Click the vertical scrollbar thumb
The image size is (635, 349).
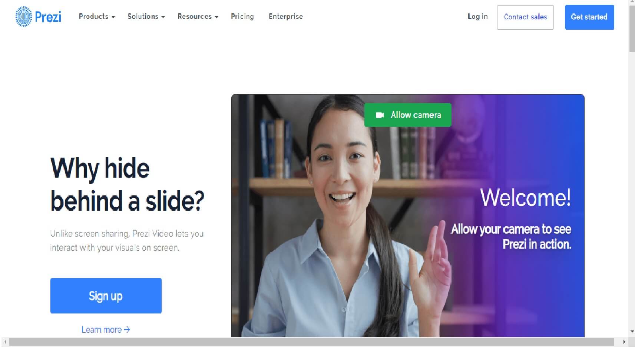(632, 29)
